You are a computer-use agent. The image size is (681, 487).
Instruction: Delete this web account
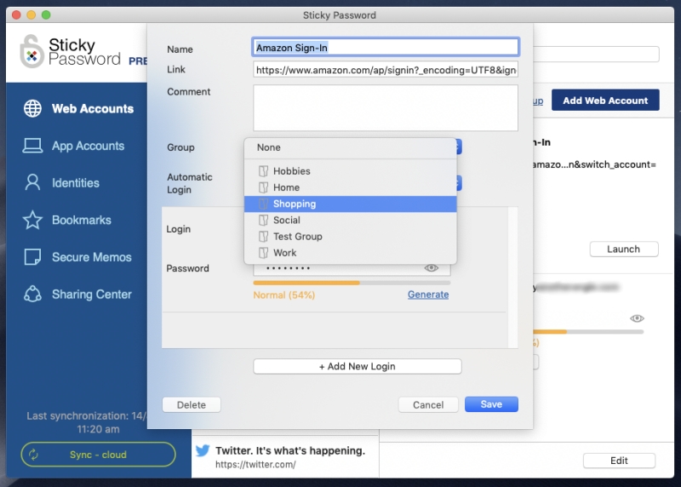coord(192,404)
